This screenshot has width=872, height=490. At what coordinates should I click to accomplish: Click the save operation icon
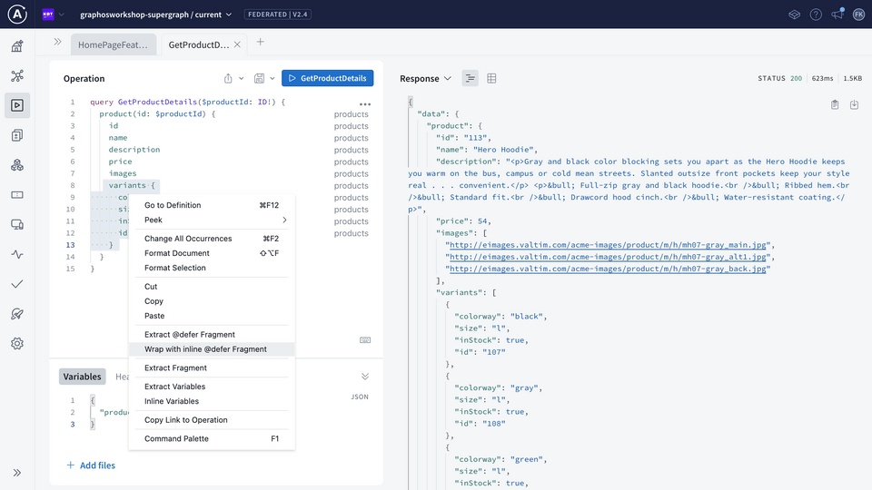click(259, 78)
